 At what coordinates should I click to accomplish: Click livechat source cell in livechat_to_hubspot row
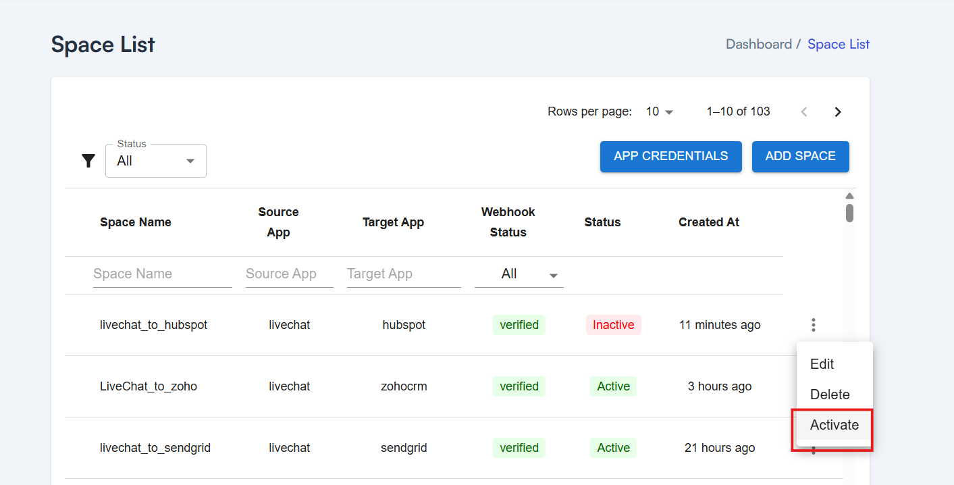(x=290, y=325)
